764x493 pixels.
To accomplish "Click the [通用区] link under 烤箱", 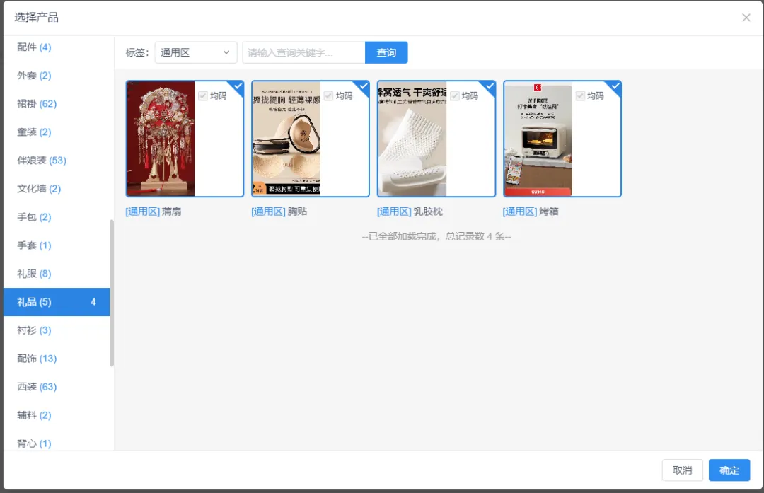I will point(519,211).
